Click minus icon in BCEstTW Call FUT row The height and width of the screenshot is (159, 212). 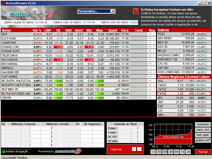pyautogui.click(x=154, y=85)
